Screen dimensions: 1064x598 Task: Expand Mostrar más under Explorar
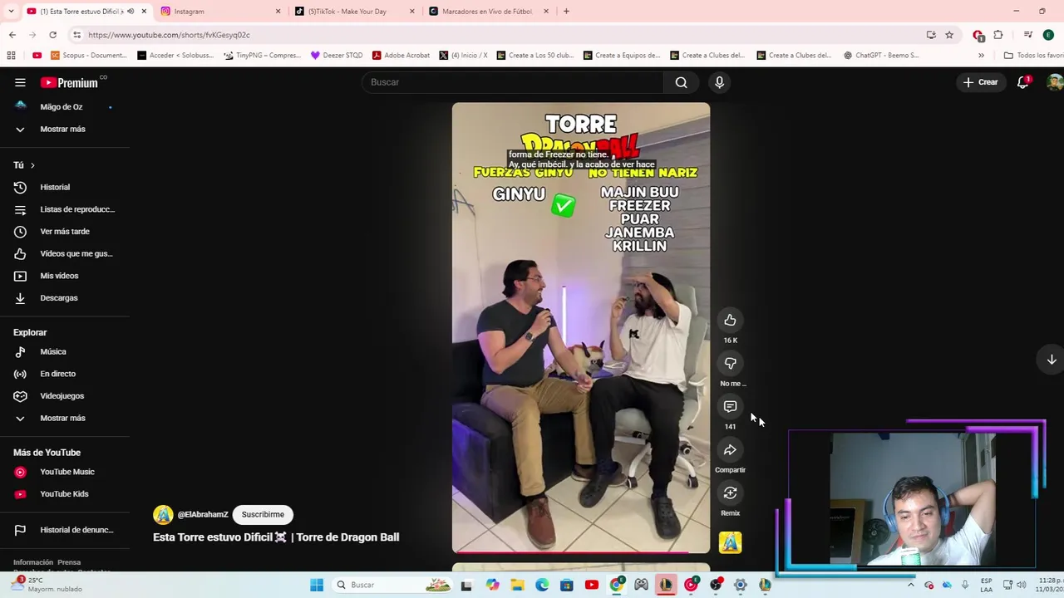click(x=64, y=418)
